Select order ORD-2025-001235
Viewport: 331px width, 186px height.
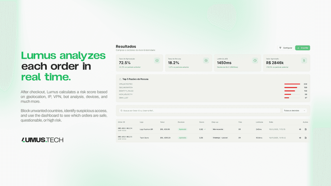[125, 137]
